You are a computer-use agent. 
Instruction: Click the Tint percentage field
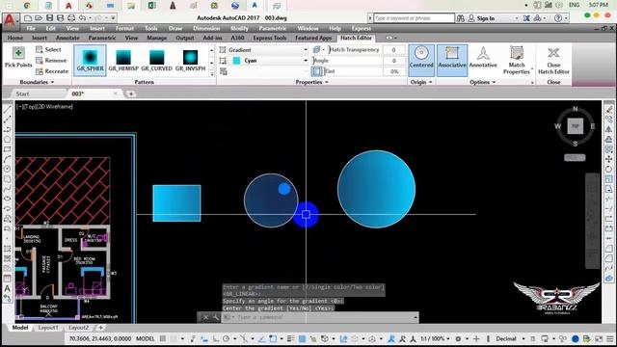click(393, 71)
